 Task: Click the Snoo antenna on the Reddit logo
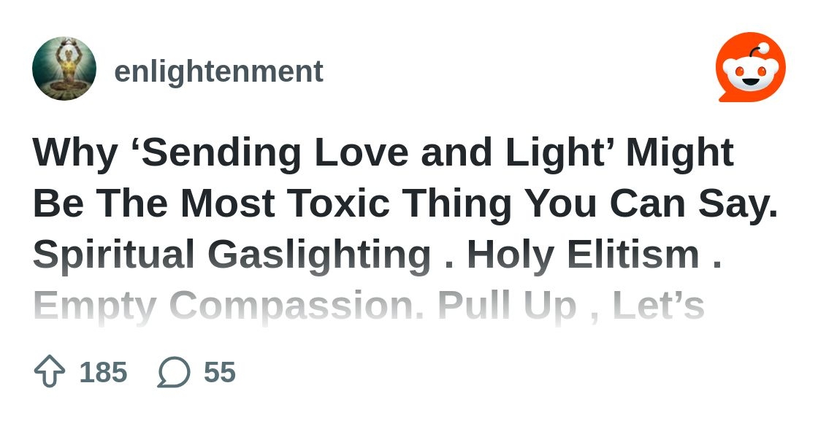click(x=761, y=49)
